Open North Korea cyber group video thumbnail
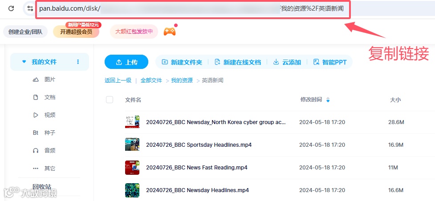 pos(132,122)
